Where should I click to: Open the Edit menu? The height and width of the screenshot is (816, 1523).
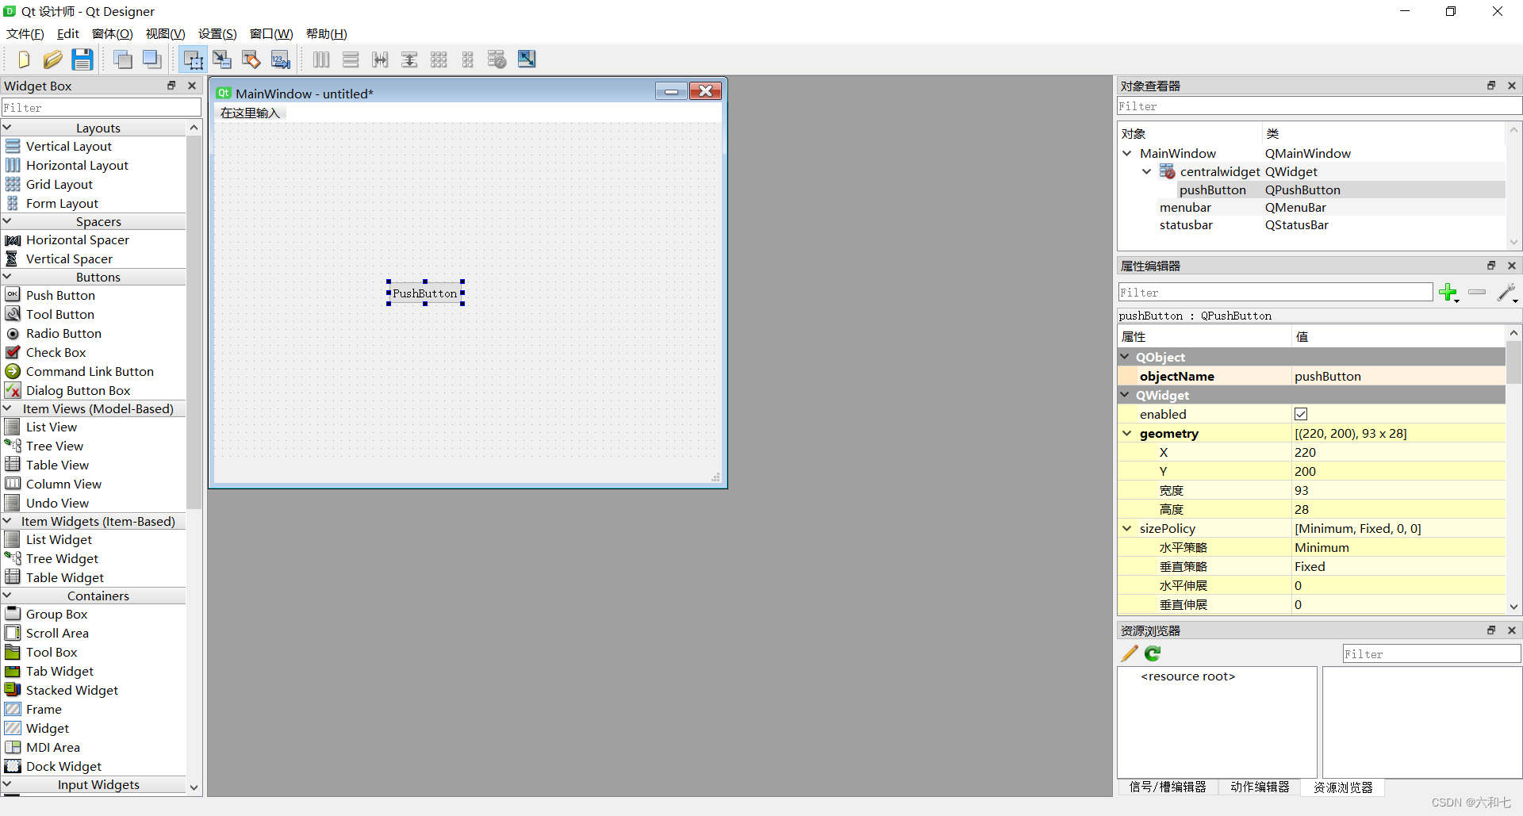[68, 33]
